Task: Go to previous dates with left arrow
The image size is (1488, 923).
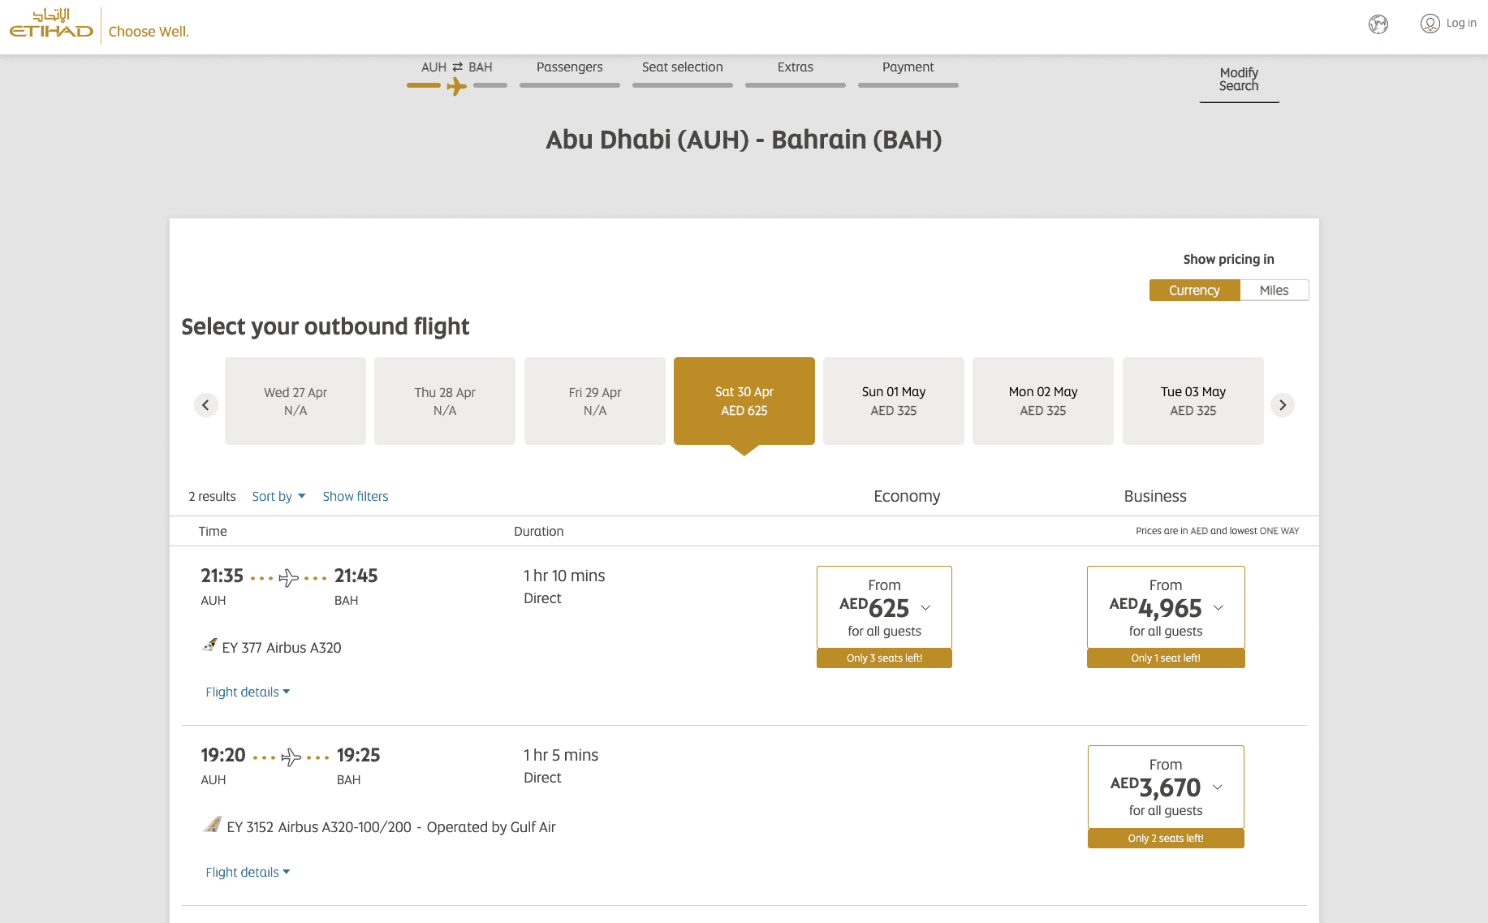Action: (x=206, y=404)
